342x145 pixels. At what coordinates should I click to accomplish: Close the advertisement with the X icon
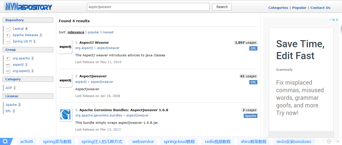pyautogui.click(x=337, y=20)
